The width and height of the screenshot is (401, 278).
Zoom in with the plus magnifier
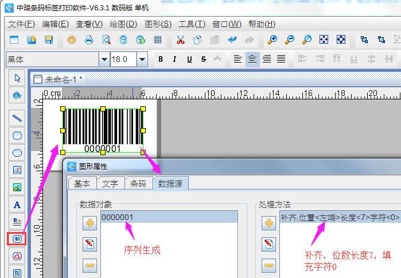tap(272, 40)
